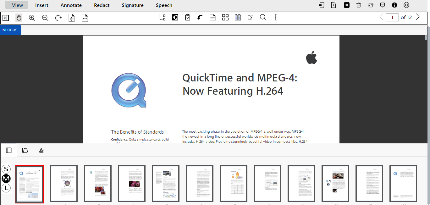Click the fit page icon
The height and width of the screenshot is (205, 430).
click(x=72, y=18)
